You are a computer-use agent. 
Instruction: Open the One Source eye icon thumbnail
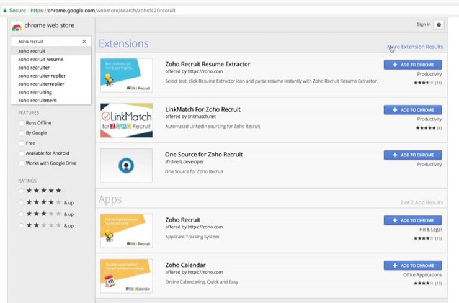click(x=127, y=166)
